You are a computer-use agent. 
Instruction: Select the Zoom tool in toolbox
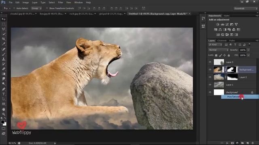pos(4,114)
